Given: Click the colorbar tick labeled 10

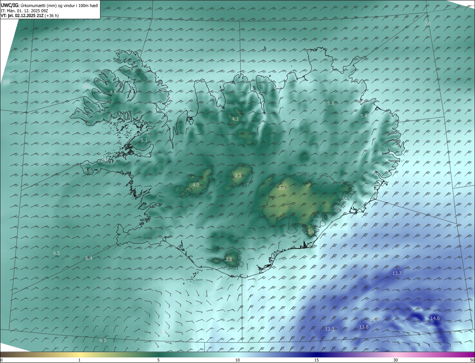Looking at the screenshot, I should tap(237, 360).
